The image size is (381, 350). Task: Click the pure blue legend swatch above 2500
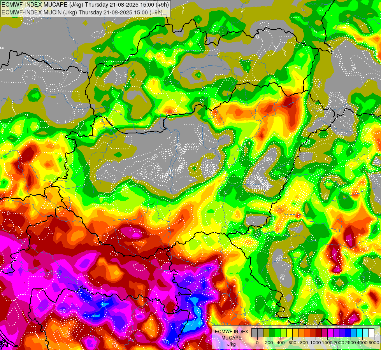click(x=348, y=333)
